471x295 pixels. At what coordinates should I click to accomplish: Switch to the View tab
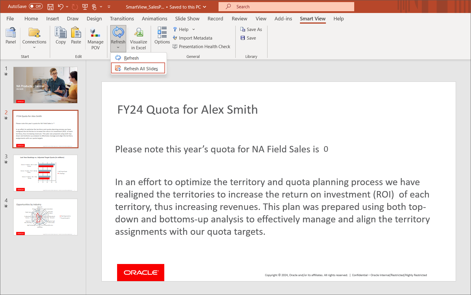(261, 19)
